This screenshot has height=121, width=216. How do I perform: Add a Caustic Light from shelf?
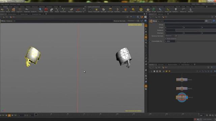coord(160,10)
